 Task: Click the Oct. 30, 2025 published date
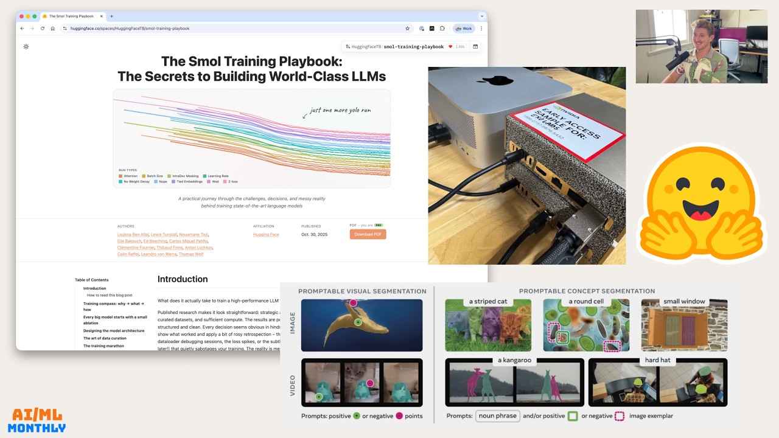click(314, 234)
